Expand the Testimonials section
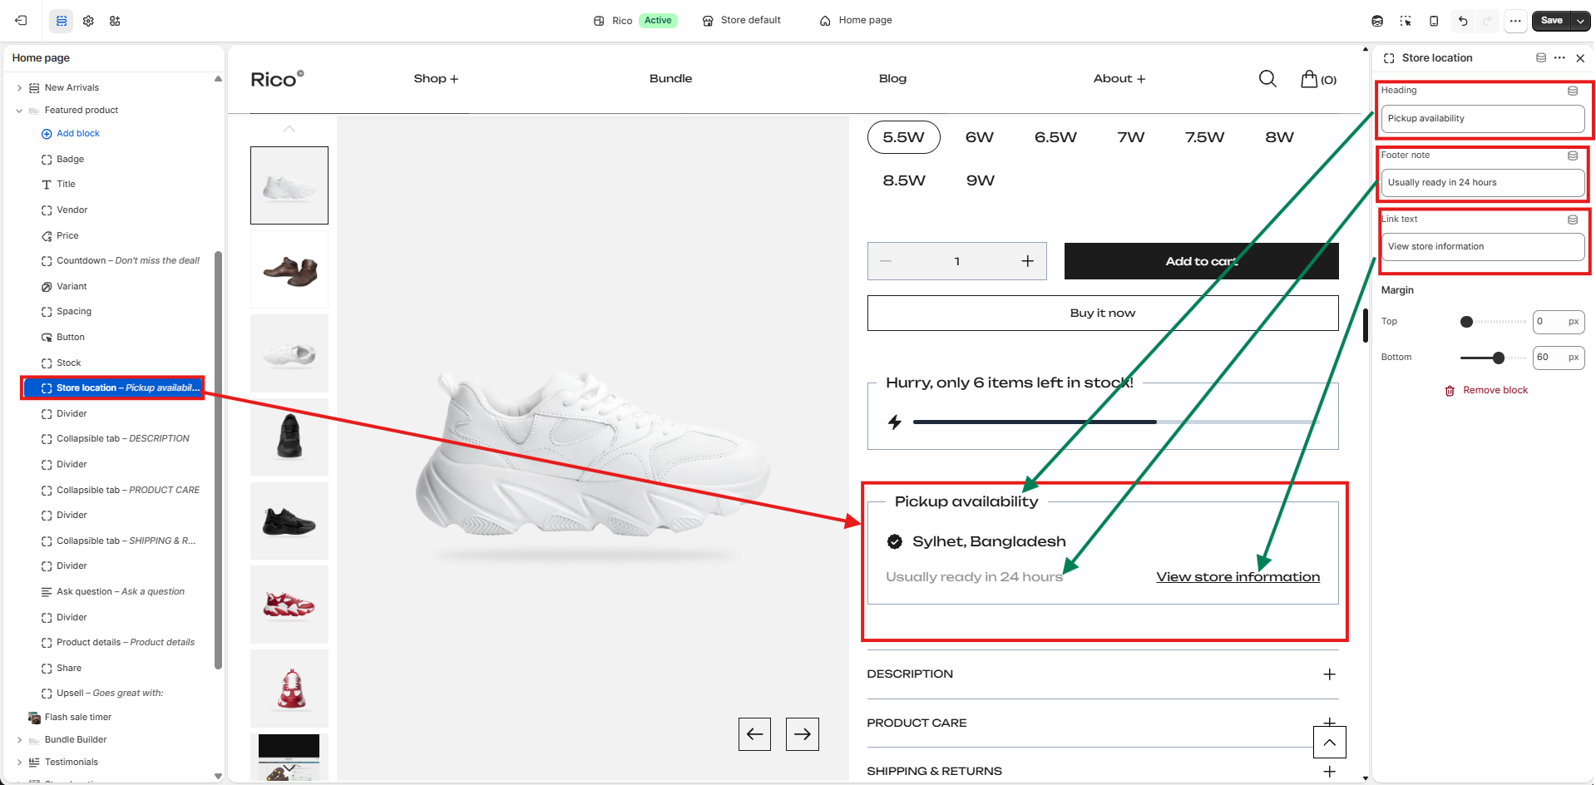 (19, 762)
